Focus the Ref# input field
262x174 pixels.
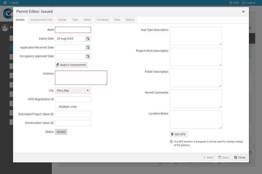(x=73, y=30)
